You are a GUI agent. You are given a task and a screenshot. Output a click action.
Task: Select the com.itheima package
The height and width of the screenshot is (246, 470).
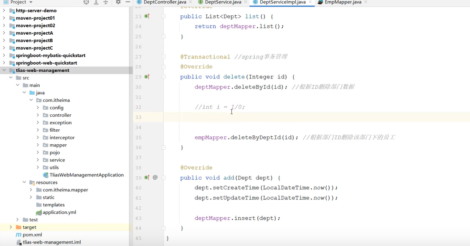point(56,100)
